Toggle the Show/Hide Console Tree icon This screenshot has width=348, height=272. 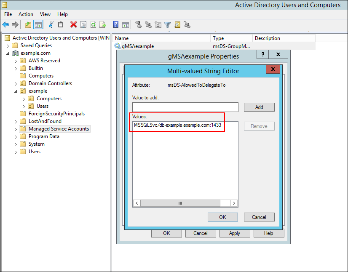pyautogui.click(x=38, y=24)
